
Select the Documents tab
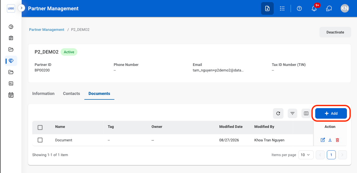click(x=99, y=93)
